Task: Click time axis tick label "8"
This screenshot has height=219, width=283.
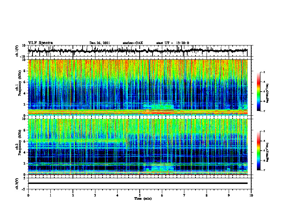Action: click(x=207, y=195)
